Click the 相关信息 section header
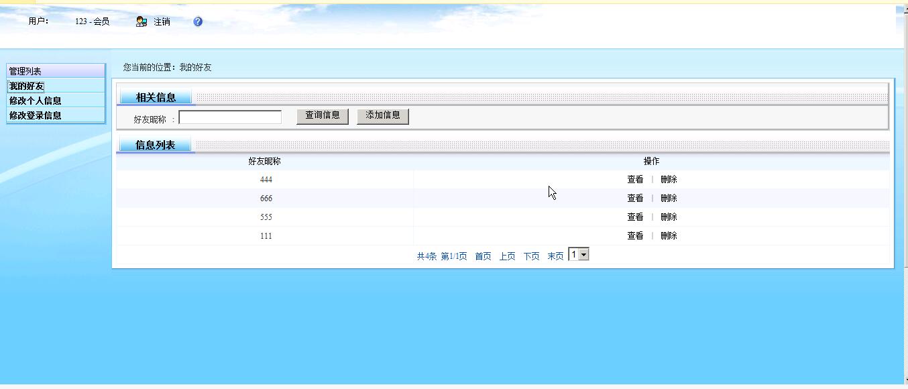This screenshot has width=908, height=389. (156, 98)
